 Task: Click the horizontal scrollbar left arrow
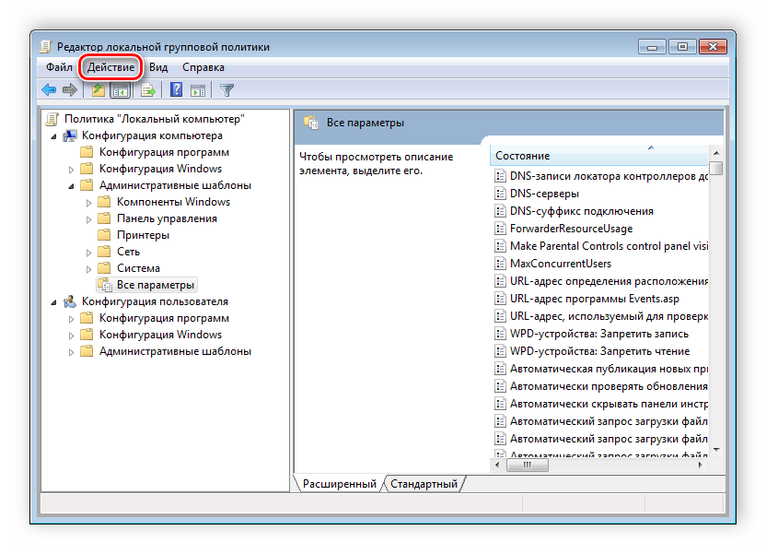(497, 465)
